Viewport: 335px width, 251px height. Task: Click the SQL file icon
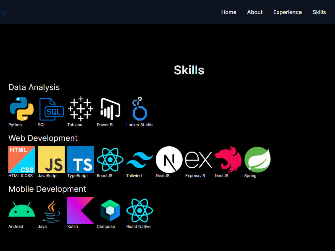click(52, 109)
